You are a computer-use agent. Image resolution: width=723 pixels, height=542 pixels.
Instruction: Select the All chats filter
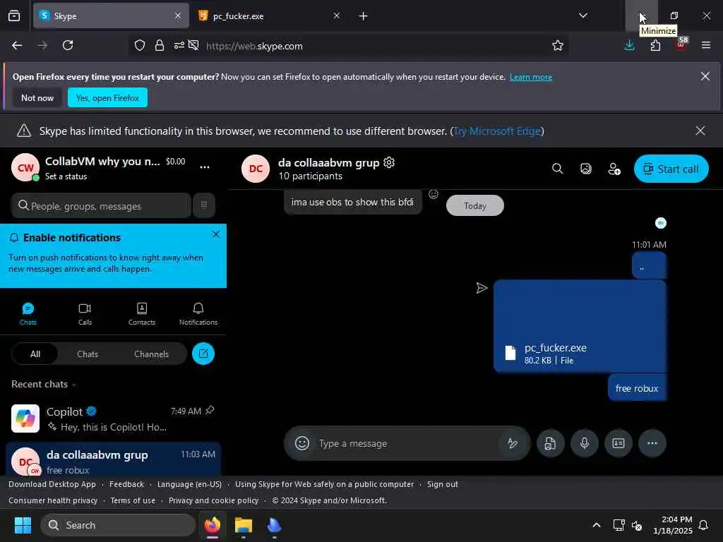[x=35, y=354]
